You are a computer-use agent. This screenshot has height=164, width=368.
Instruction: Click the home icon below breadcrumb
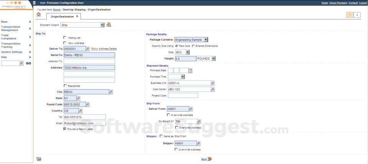point(38,14)
